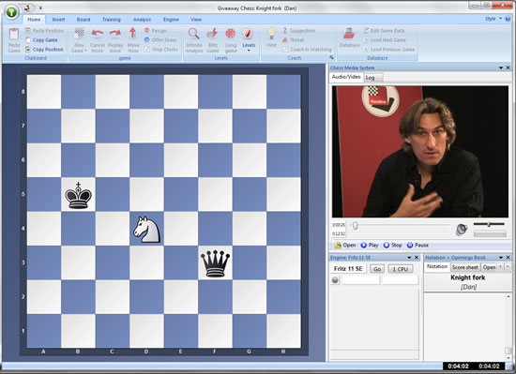Select the Home ribbon tab

[34, 20]
